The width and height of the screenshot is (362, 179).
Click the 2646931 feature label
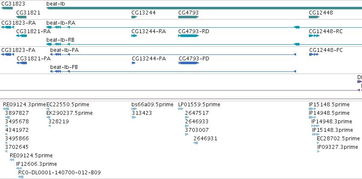tap(205, 139)
